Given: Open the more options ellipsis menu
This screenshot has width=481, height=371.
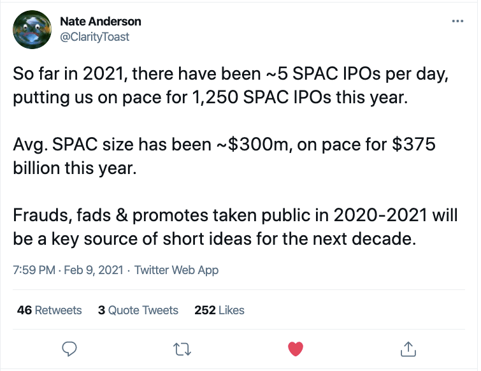Looking at the screenshot, I should (x=457, y=22).
